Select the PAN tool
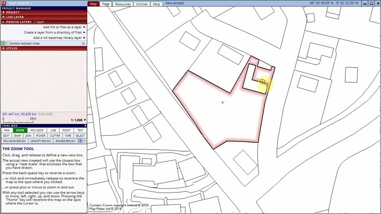381x214 pixels. (7, 130)
